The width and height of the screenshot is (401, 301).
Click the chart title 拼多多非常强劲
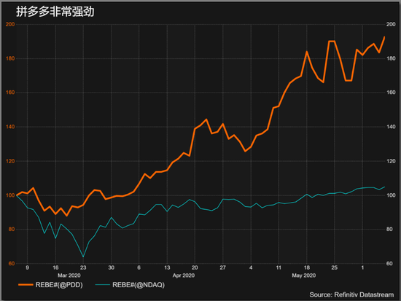[55, 12]
